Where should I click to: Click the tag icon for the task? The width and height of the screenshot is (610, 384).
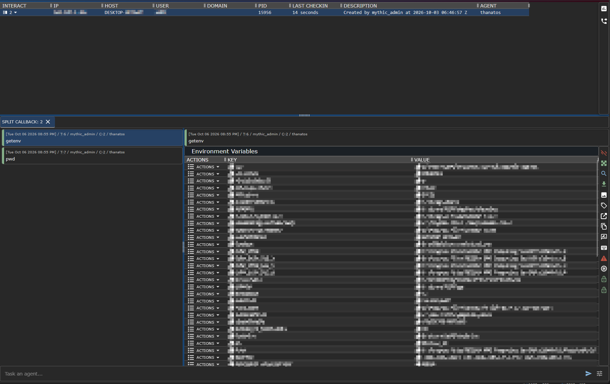pos(604,205)
